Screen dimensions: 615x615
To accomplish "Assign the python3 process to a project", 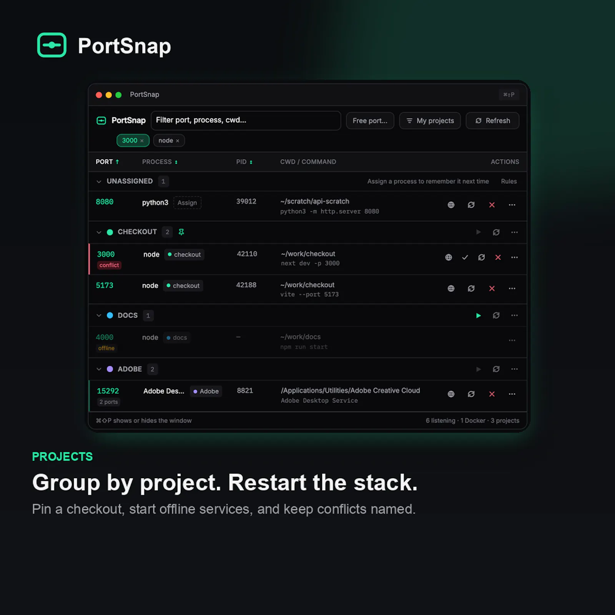I will (x=187, y=203).
